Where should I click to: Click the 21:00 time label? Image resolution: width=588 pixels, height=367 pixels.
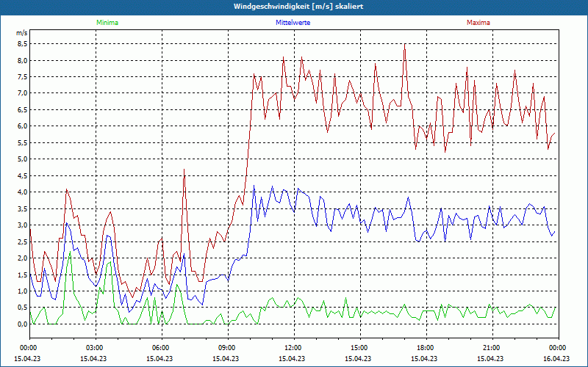tap(490, 348)
